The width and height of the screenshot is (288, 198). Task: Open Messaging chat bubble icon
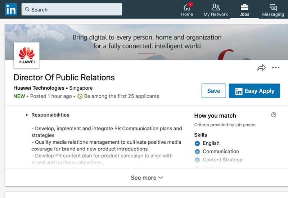coord(273,8)
